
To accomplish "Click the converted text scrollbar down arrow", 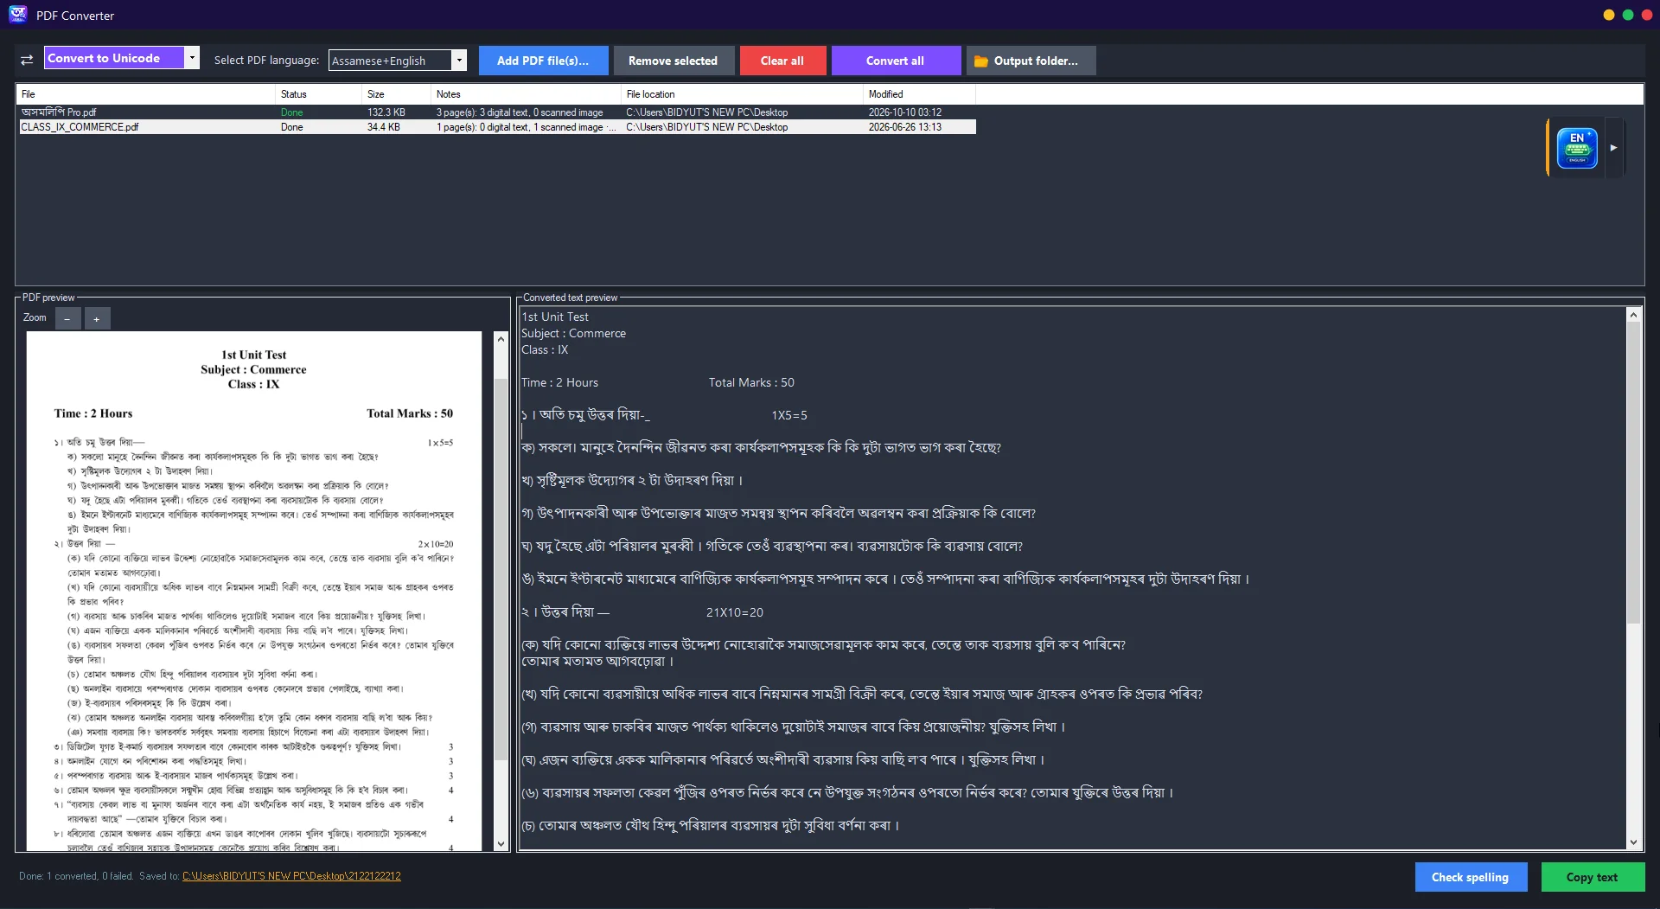I will tap(1633, 842).
